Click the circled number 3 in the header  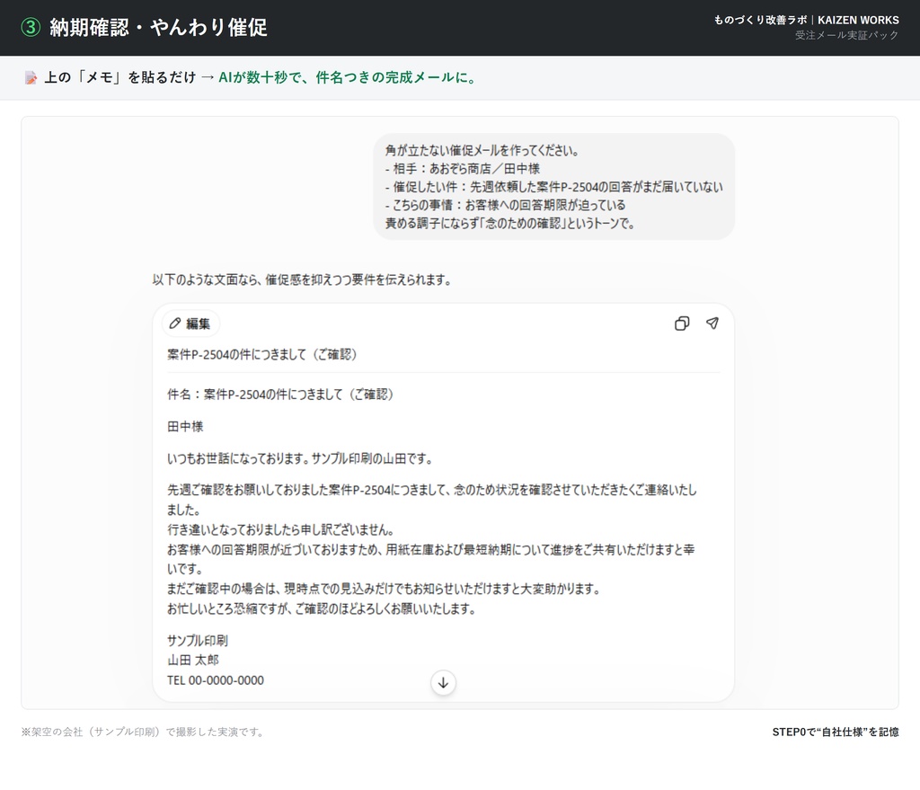31,27
